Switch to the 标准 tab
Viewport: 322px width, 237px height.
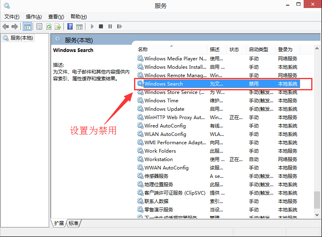[73, 223]
